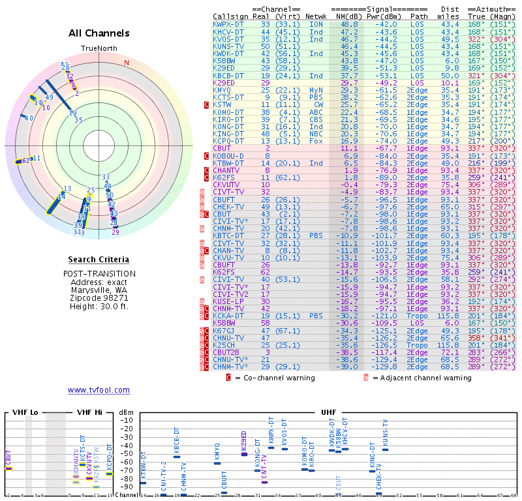Click the co-channel warning icon beside KSTW
This screenshot has width=522, height=501.
coord(206,105)
